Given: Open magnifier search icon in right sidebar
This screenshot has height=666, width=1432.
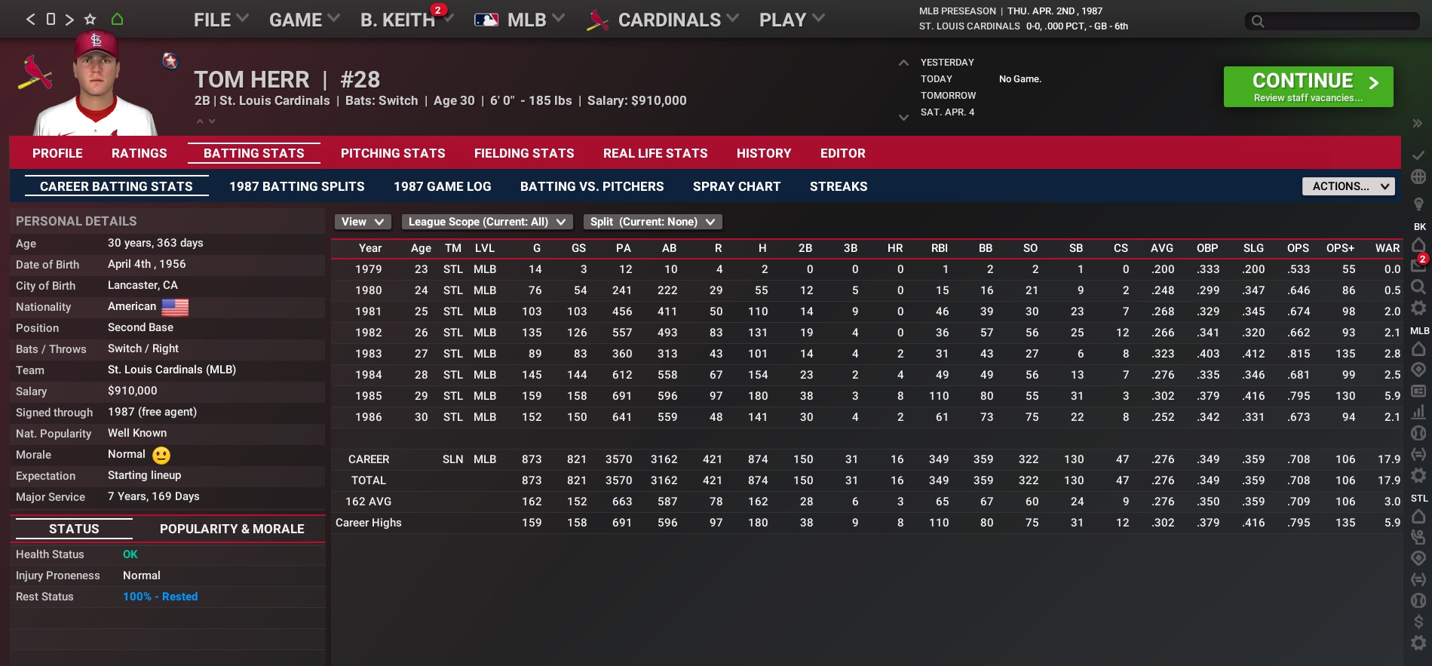Looking at the screenshot, I should (1418, 287).
